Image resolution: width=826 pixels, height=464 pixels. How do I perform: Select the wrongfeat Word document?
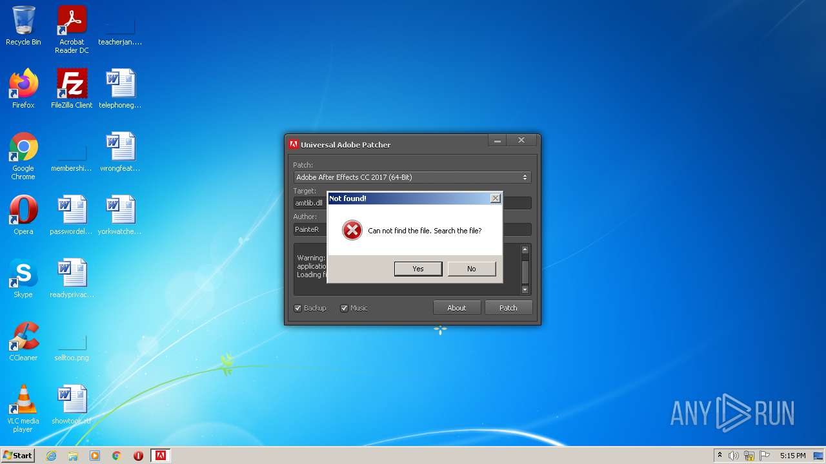coord(120,152)
